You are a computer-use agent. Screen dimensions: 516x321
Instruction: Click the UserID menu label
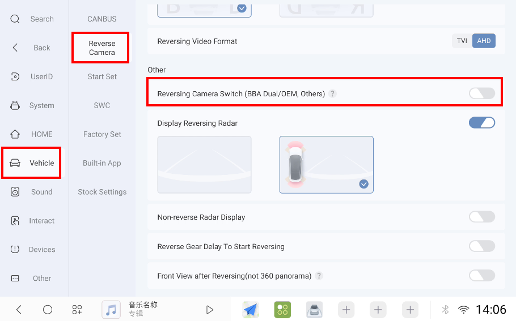pyautogui.click(x=42, y=76)
